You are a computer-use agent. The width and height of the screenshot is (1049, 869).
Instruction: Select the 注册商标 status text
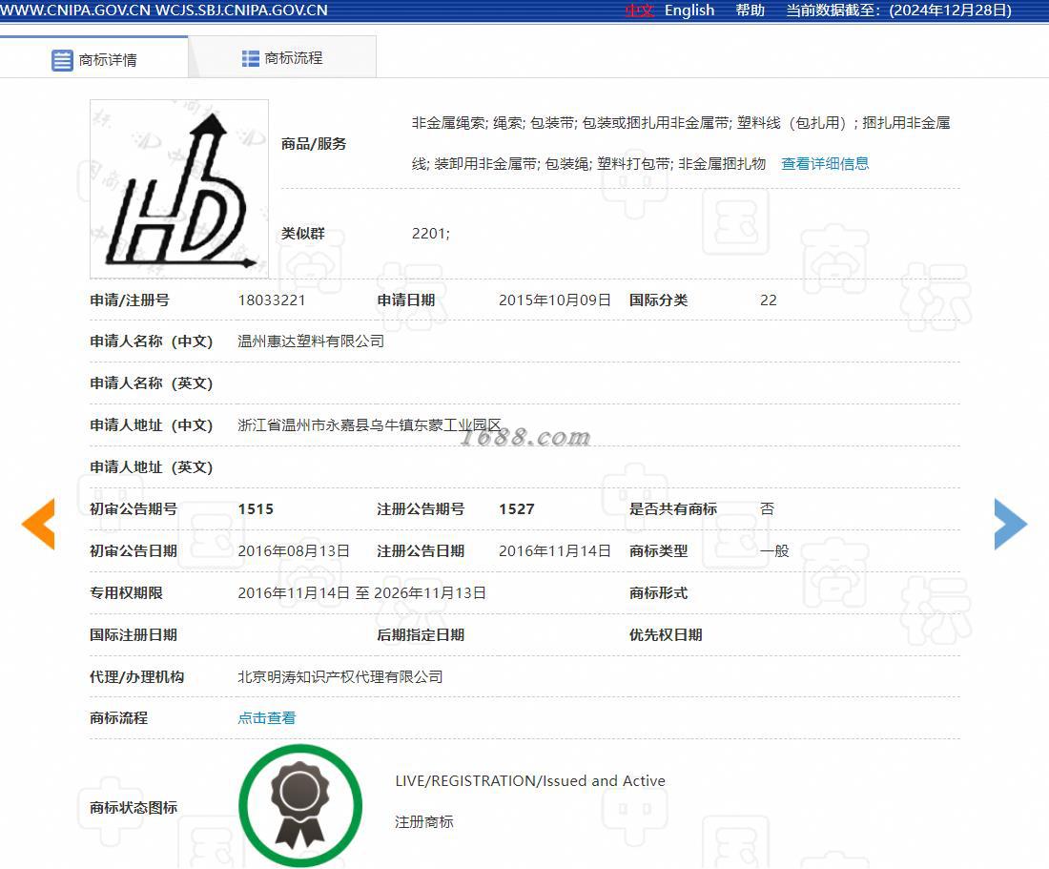click(x=424, y=822)
